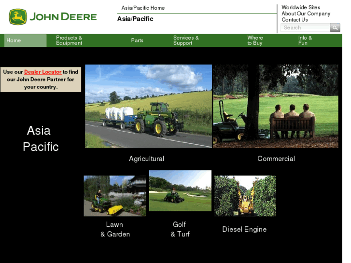Click the Asia/Pacific page heading
This screenshot has height=263, width=351.
tap(135, 19)
